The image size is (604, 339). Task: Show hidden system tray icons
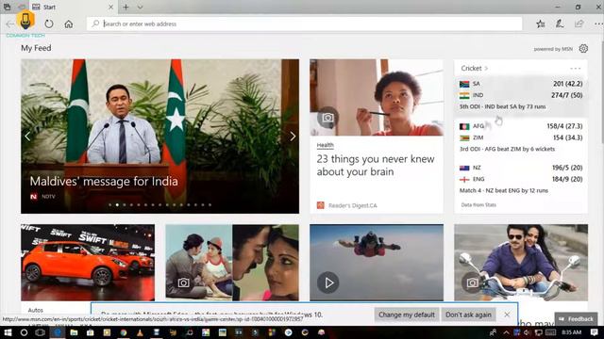506,332
